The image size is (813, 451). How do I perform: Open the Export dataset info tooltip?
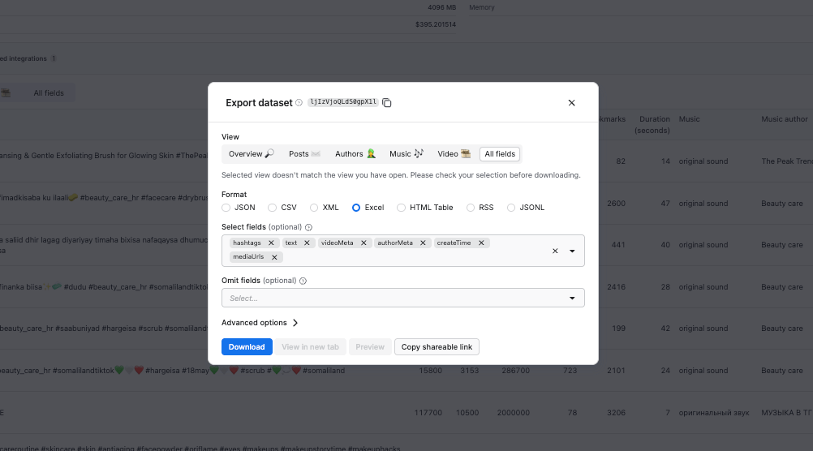coord(299,103)
